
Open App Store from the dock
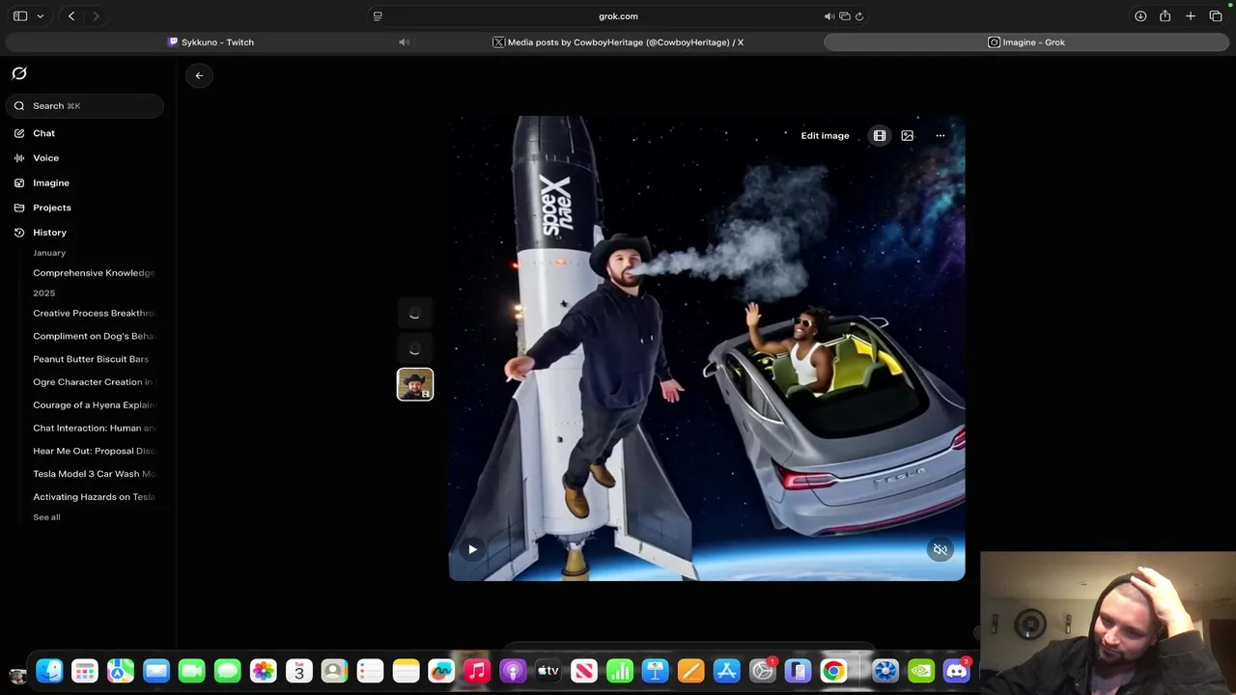pyautogui.click(x=727, y=671)
